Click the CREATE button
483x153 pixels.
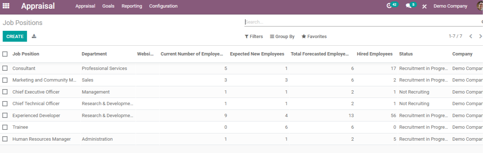pos(15,36)
